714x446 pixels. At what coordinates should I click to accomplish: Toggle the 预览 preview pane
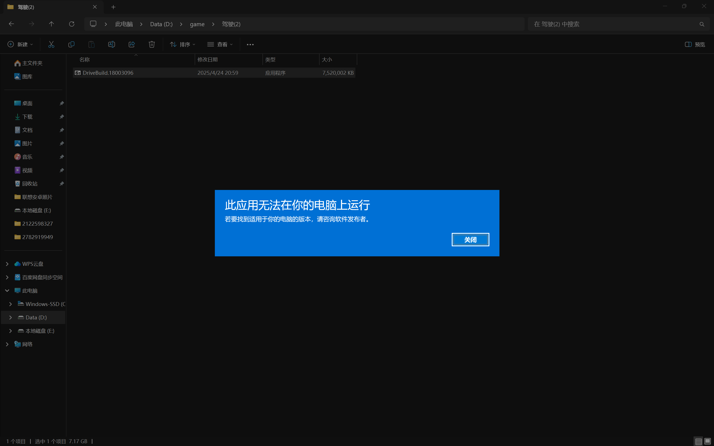tap(695, 44)
